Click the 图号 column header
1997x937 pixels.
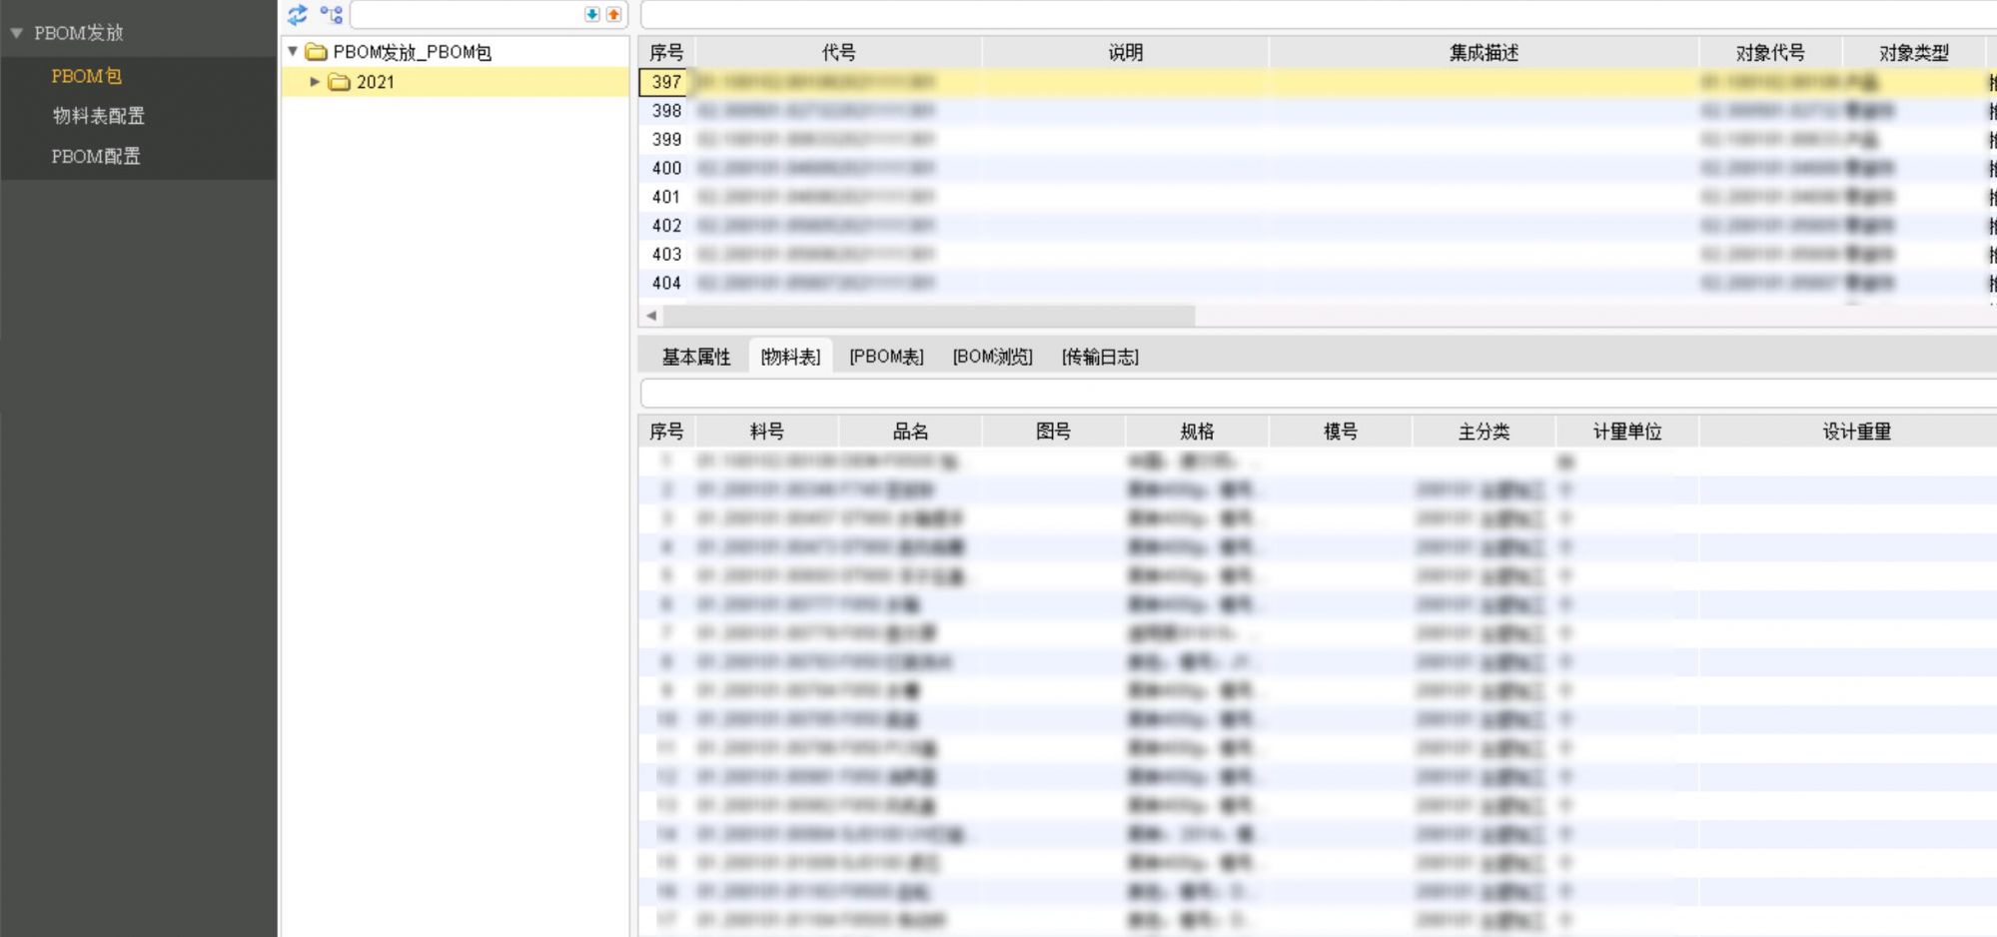coord(1053,432)
